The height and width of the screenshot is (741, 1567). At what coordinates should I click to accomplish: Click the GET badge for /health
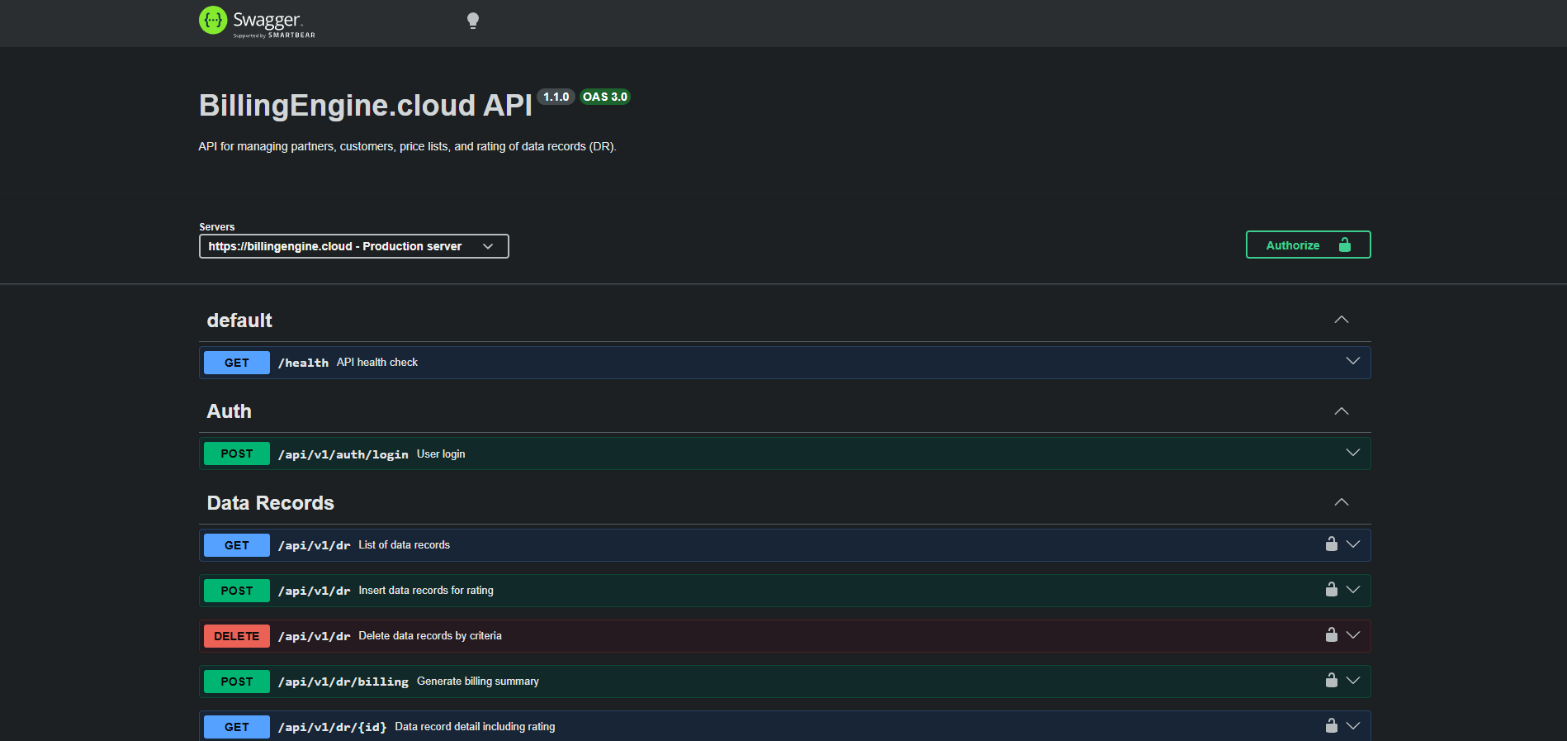click(x=237, y=363)
